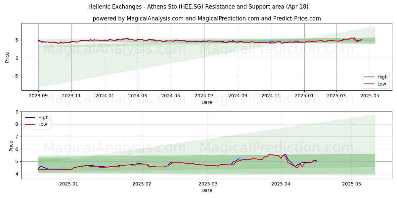
Task: Click the 2023-09 tick label on upper axis
Action: click(38, 96)
